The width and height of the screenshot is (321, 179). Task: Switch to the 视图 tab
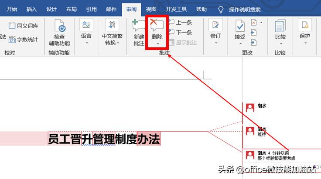(151, 10)
